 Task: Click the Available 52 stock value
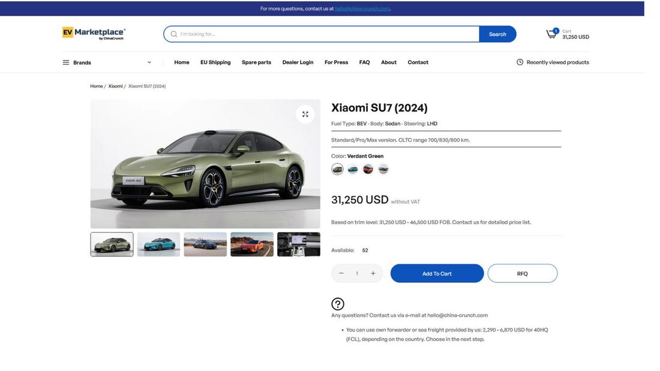[x=365, y=251]
